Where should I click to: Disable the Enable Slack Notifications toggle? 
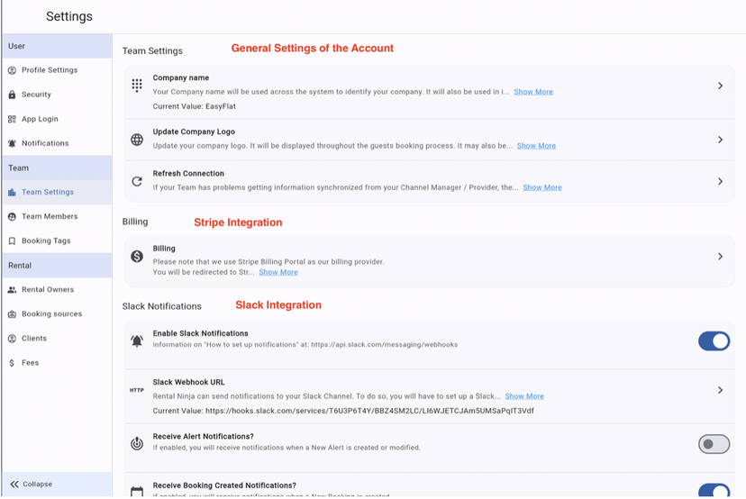click(x=714, y=340)
